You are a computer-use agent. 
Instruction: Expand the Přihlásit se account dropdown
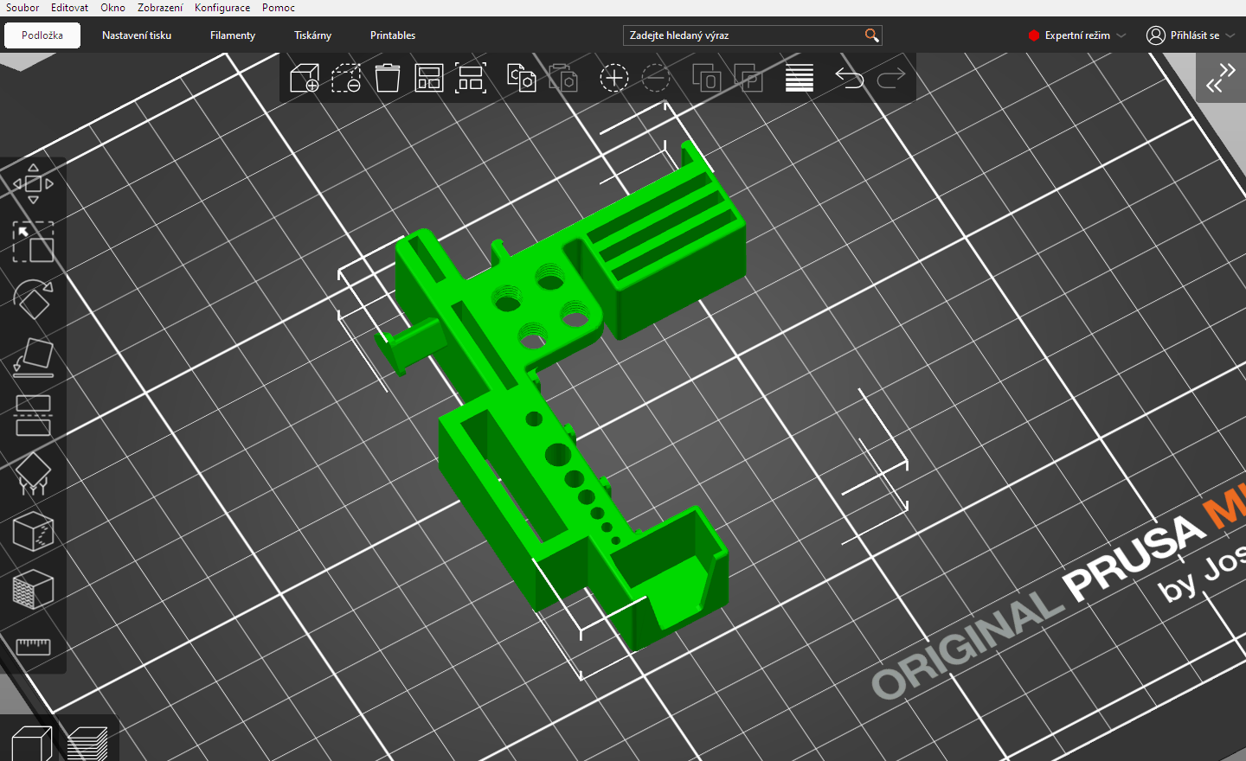click(x=1230, y=35)
